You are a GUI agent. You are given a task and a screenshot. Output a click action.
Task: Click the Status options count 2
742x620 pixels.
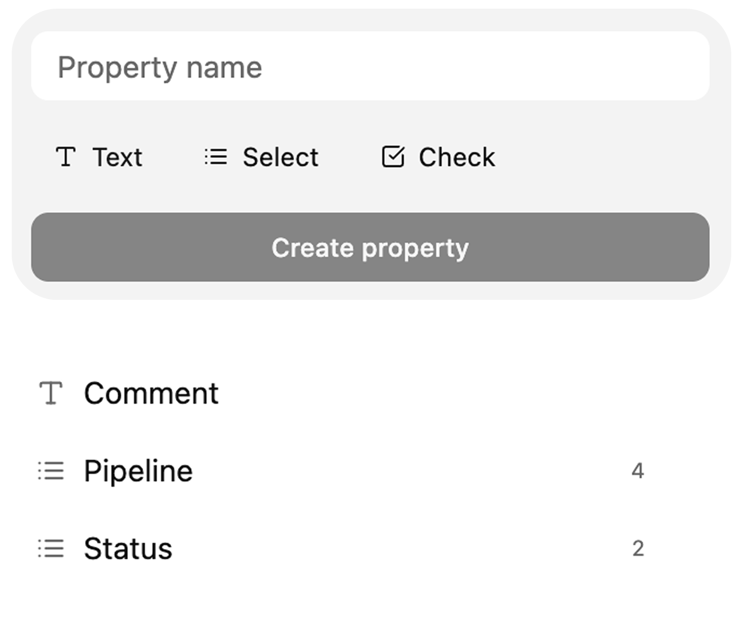click(x=638, y=549)
